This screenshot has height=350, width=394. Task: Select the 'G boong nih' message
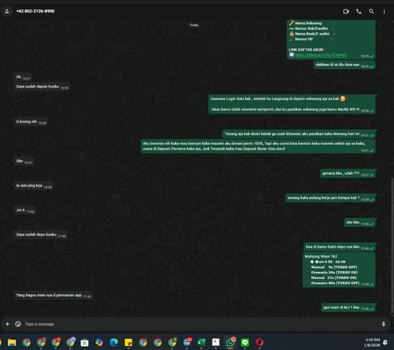(31, 121)
